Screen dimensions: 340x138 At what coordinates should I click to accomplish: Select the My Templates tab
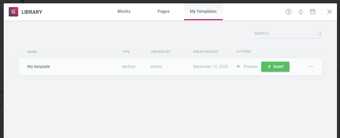[x=203, y=11]
